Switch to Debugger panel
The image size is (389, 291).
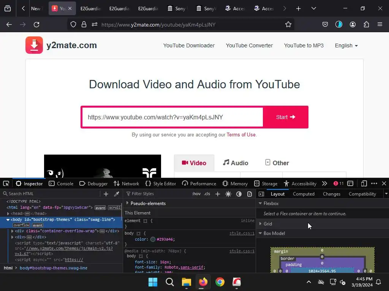tap(93, 184)
